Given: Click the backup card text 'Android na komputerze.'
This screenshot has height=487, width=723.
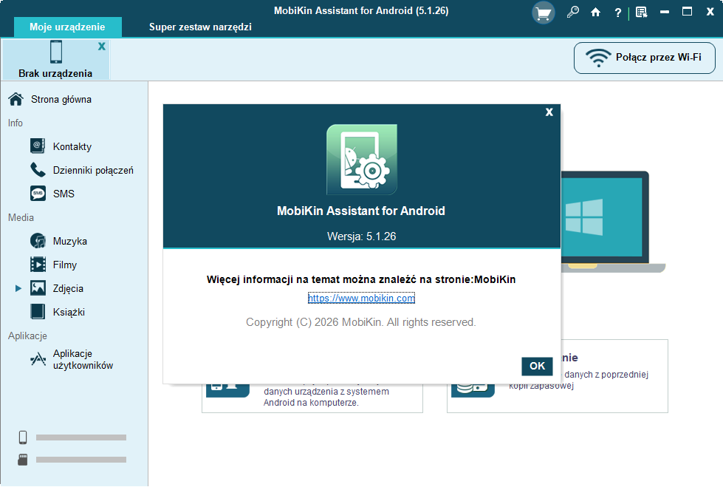Looking at the screenshot, I should pos(311,403).
